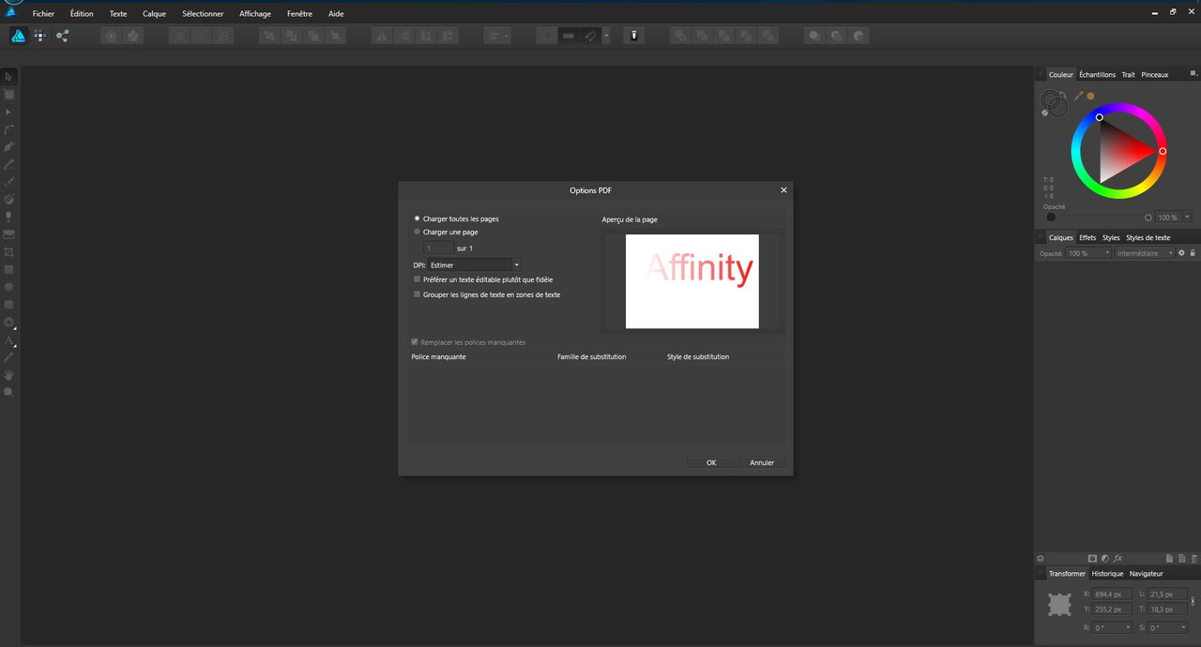Select the Artboard tool
This screenshot has width=1201, height=647.
[x=9, y=95]
